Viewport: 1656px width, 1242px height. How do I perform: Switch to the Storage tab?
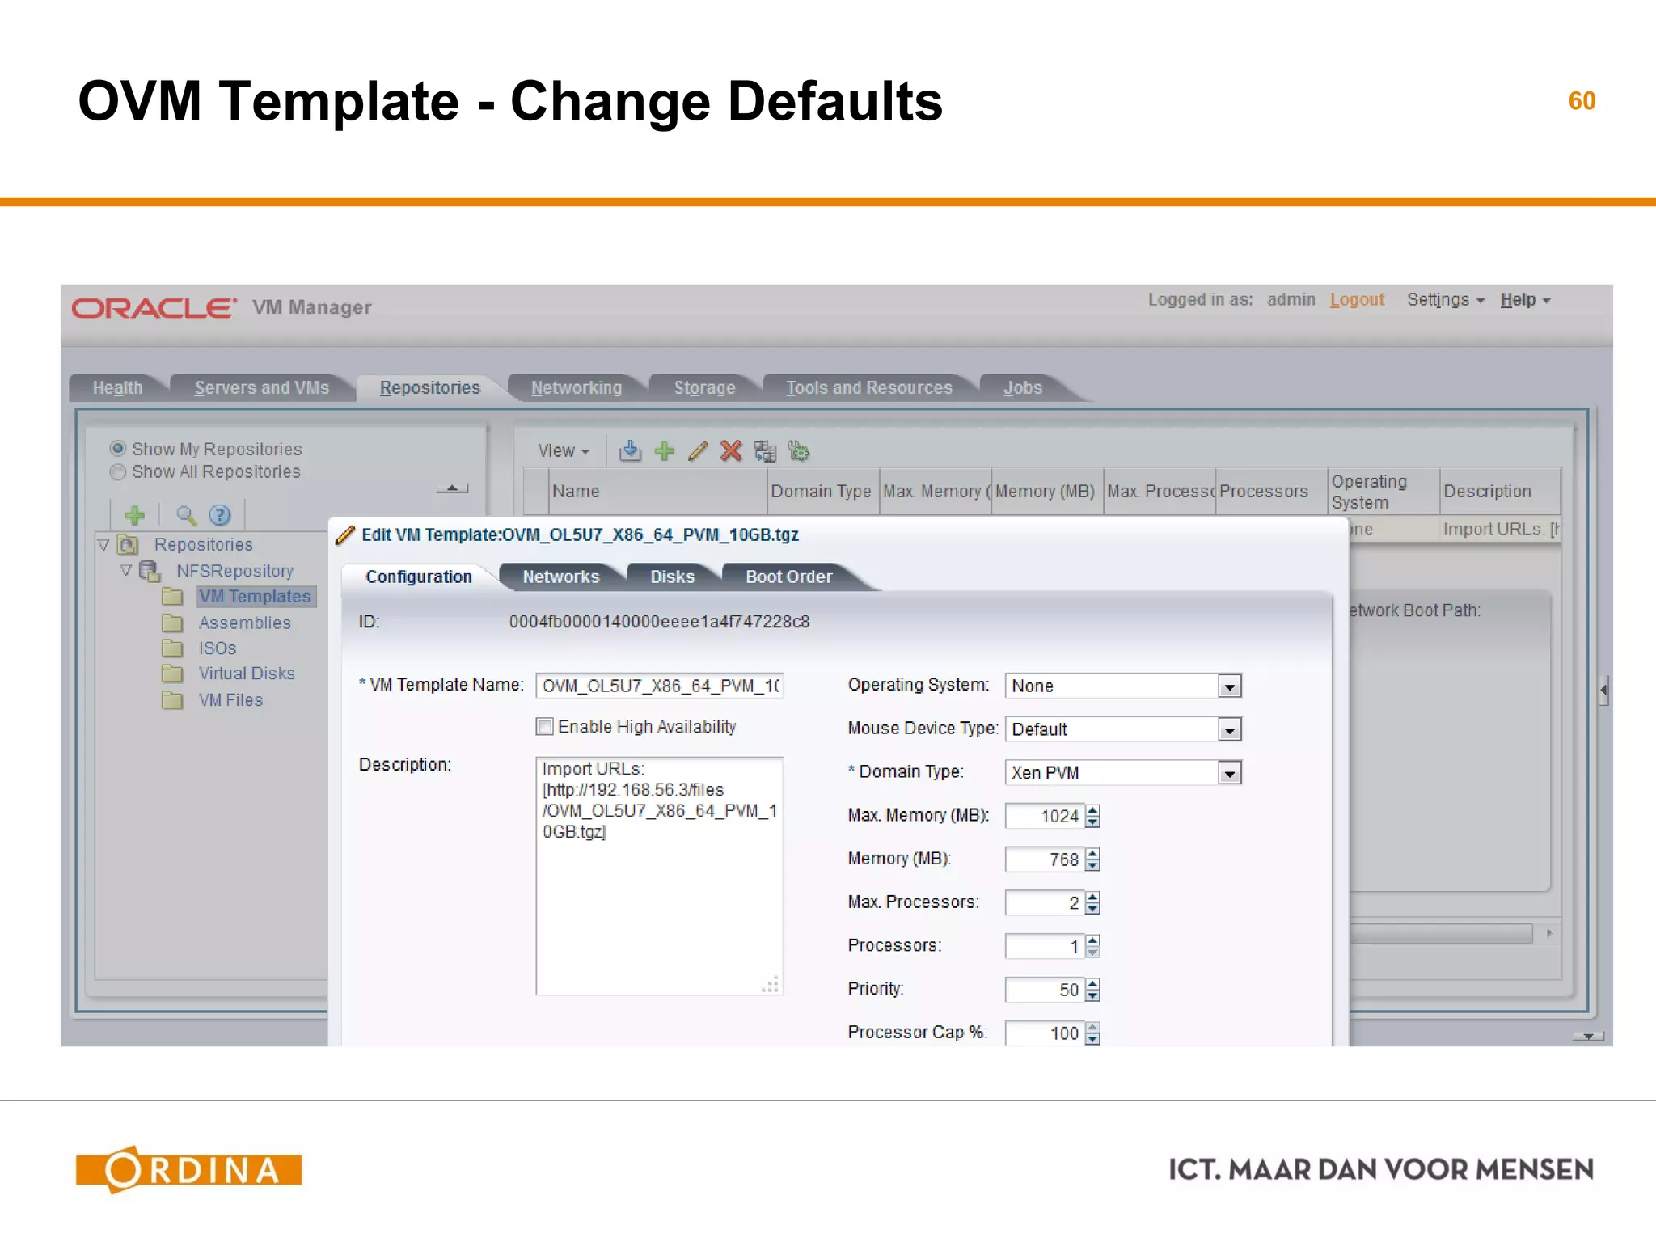coord(705,388)
